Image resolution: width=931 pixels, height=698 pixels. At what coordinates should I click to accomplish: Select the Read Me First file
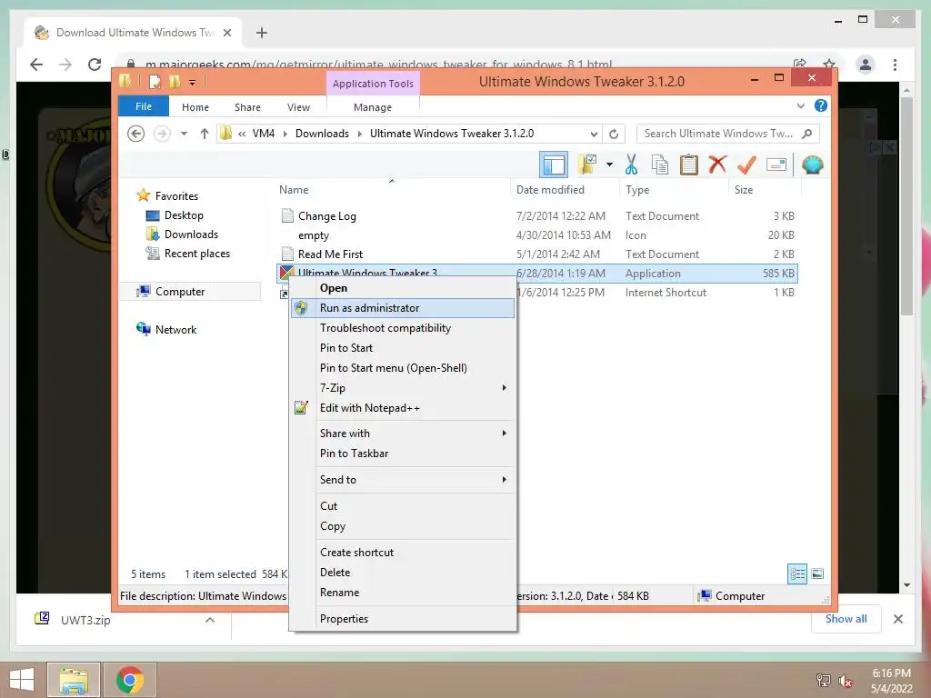pyautogui.click(x=330, y=254)
